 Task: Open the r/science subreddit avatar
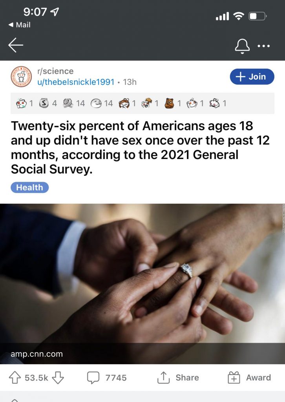pyautogui.click(x=21, y=77)
